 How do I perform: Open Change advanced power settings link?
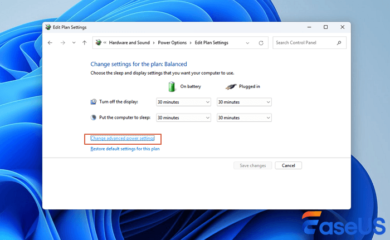pos(123,138)
